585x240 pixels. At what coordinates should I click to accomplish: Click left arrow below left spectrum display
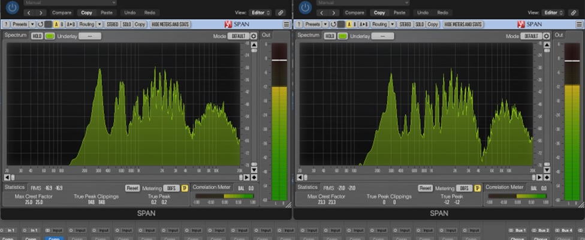(x=7, y=177)
